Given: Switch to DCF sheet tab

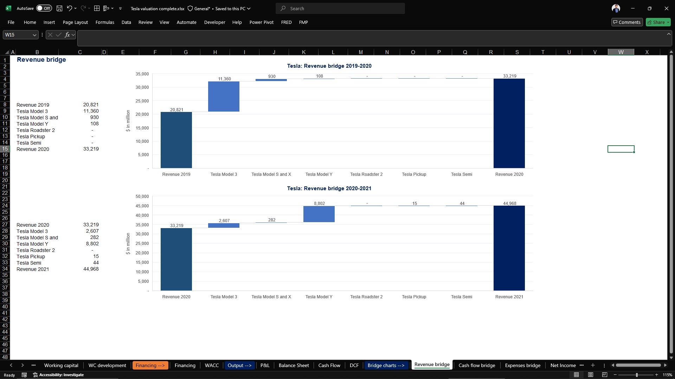Looking at the screenshot, I should 354,365.
